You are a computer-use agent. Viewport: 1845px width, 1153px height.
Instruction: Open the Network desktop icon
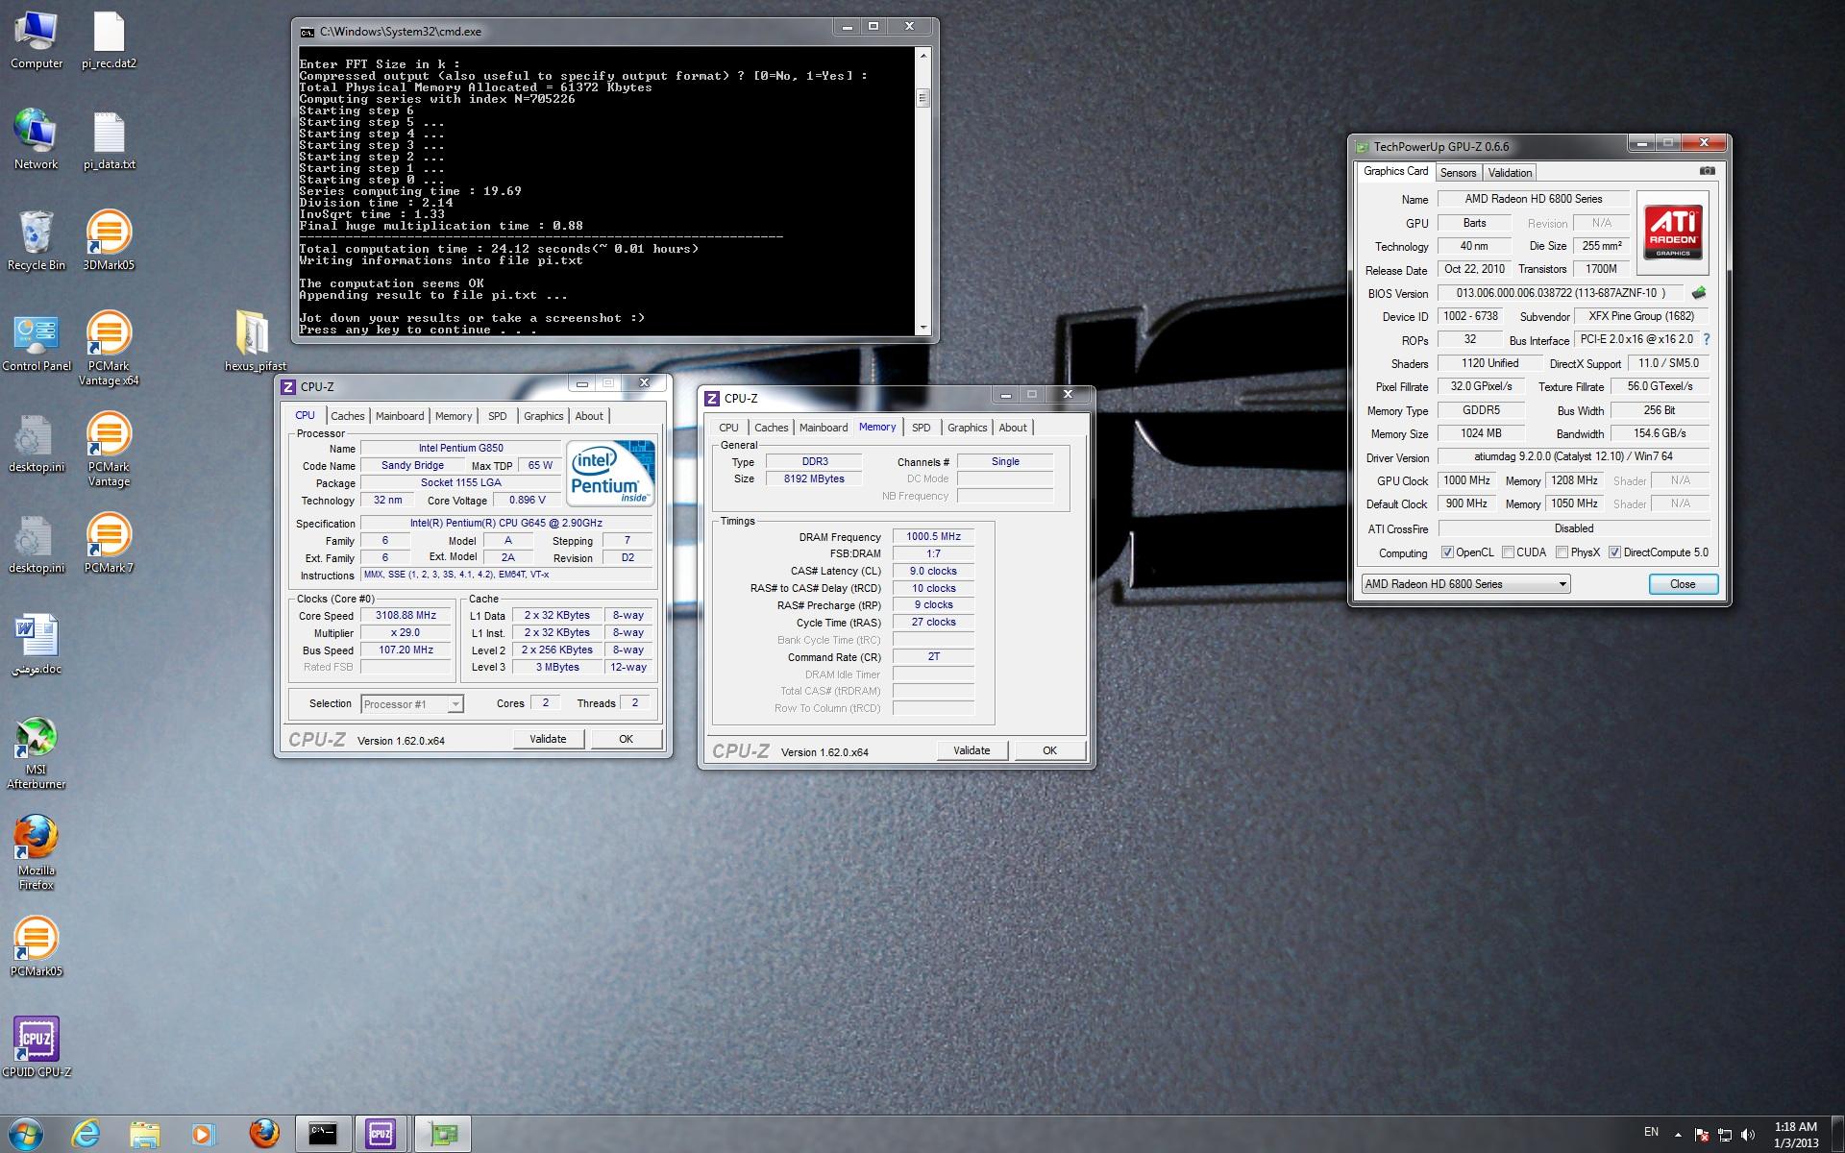coord(37,140)
